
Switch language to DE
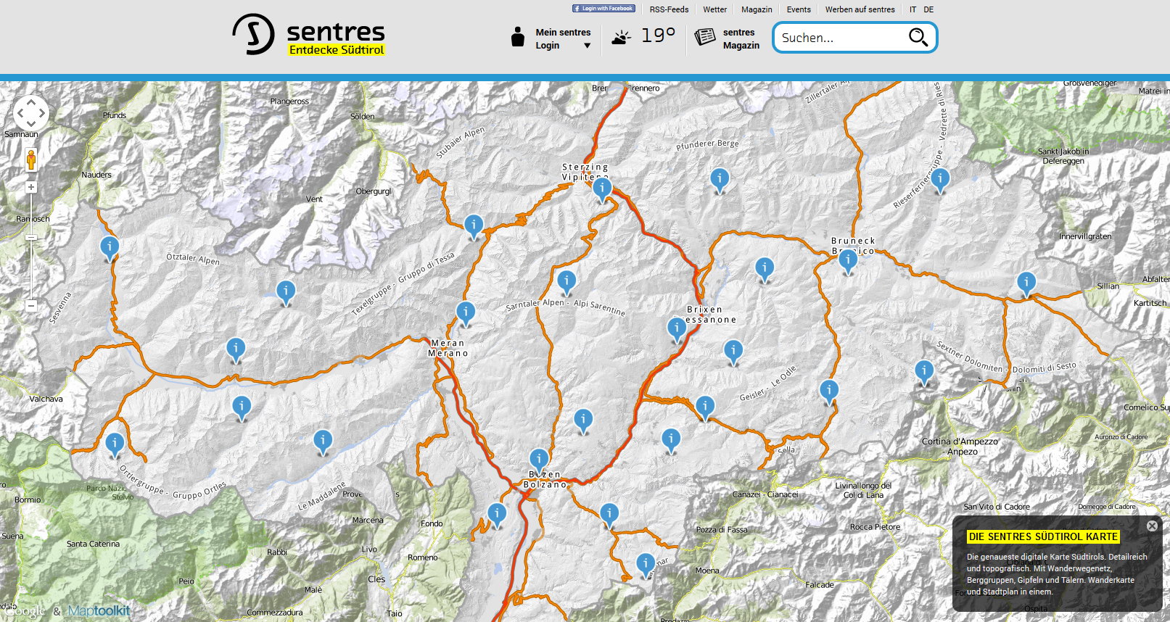(928, 9)
